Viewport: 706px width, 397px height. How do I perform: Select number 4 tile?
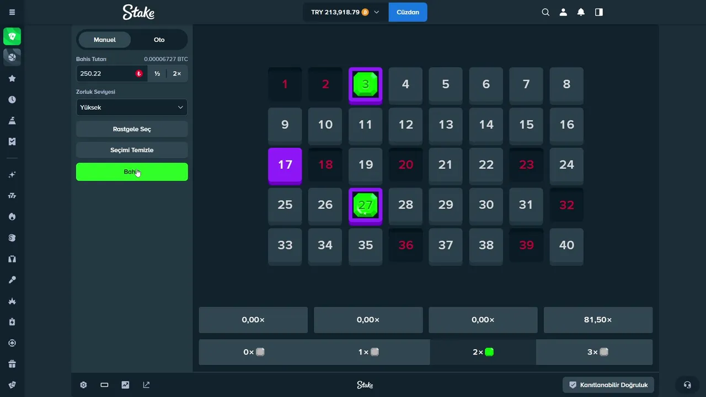405,85
